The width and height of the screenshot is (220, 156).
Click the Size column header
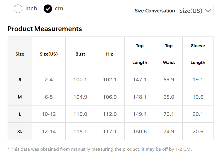[x=20, y=54]
